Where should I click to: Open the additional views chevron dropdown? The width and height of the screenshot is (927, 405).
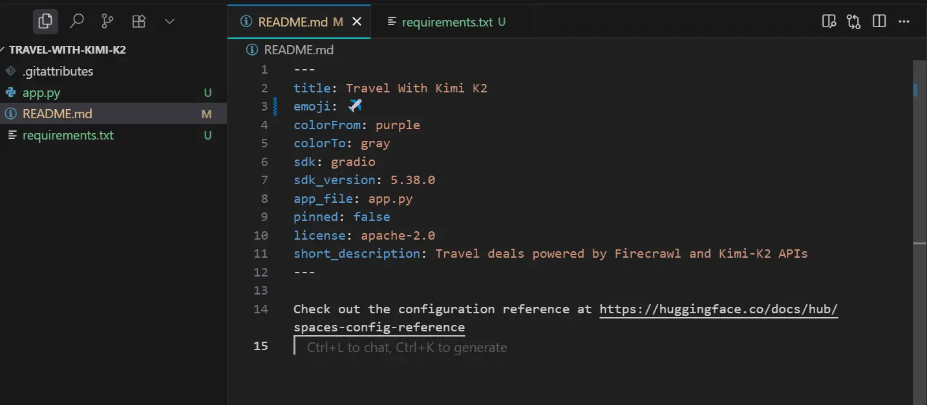[169, 21]
